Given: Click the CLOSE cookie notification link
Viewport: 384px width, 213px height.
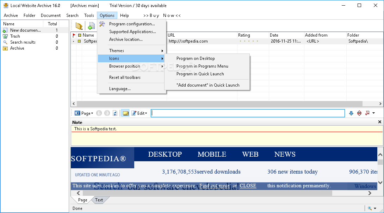Looking at the screenshot, I should pyautogui.click(x=248, y=186).
